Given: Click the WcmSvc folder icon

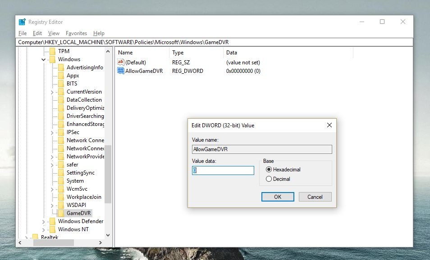Looking at the screenshot, I should (x=61, y=189).
